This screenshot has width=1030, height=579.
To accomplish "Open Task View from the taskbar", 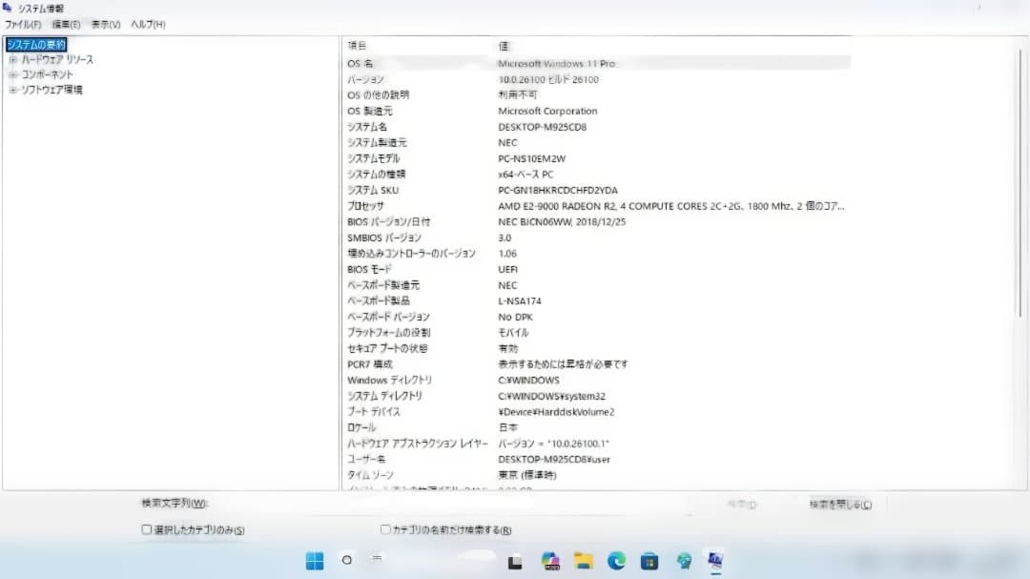I will point(377,562).
